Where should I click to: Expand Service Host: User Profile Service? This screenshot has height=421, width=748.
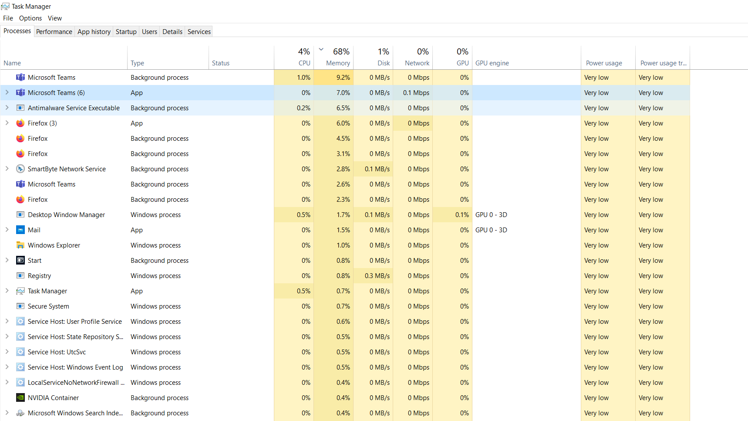click(7, 321)
